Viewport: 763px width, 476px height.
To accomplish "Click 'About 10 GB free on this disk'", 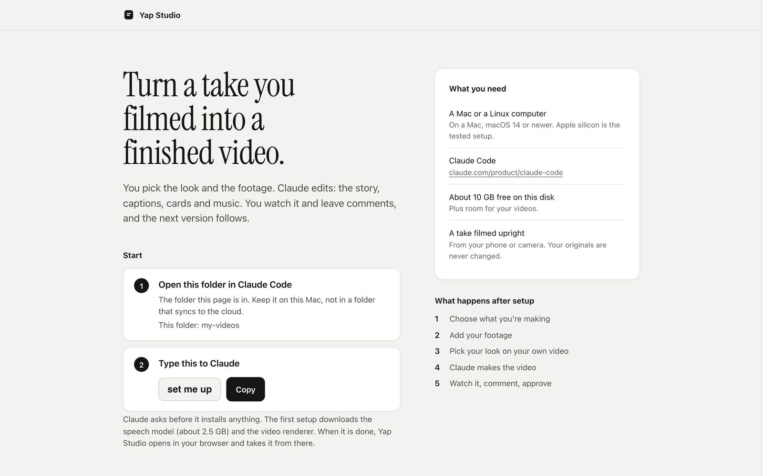I will (x=501, y=197).
